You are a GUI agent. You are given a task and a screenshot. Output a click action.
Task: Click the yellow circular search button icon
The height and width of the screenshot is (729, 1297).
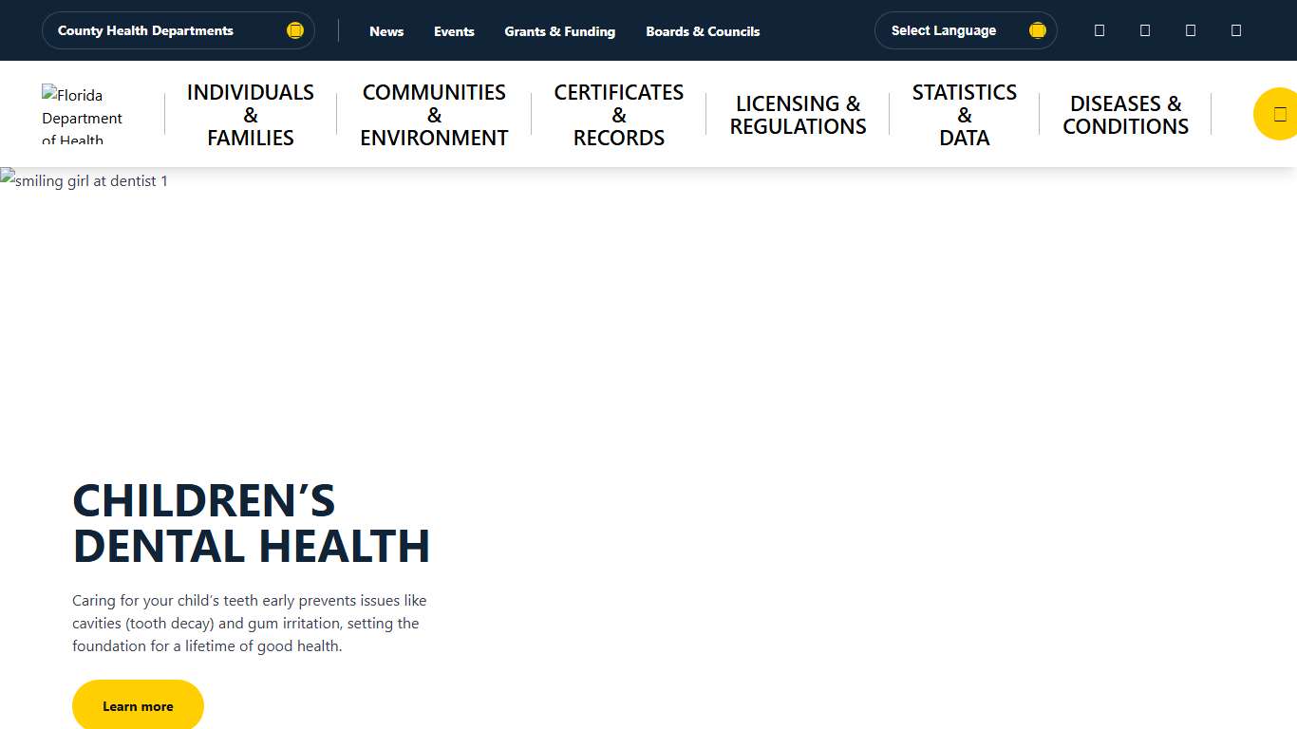click(x=1276, y=114)
